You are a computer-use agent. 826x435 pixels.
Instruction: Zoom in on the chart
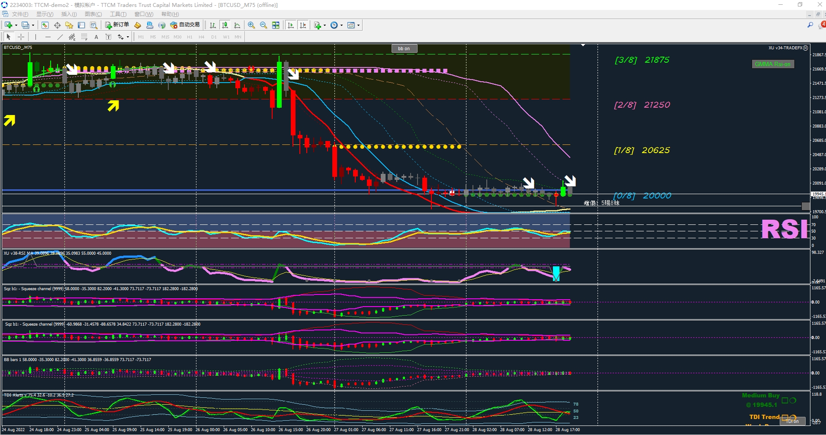pos(251,25)
